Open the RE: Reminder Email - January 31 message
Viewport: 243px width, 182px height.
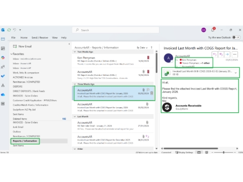113,125
